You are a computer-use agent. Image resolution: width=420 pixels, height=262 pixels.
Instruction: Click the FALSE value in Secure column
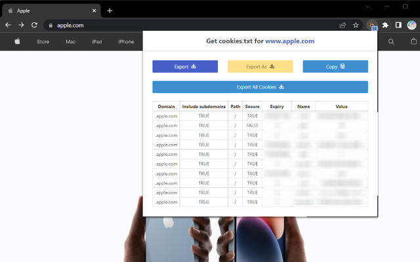pos(252,125)
